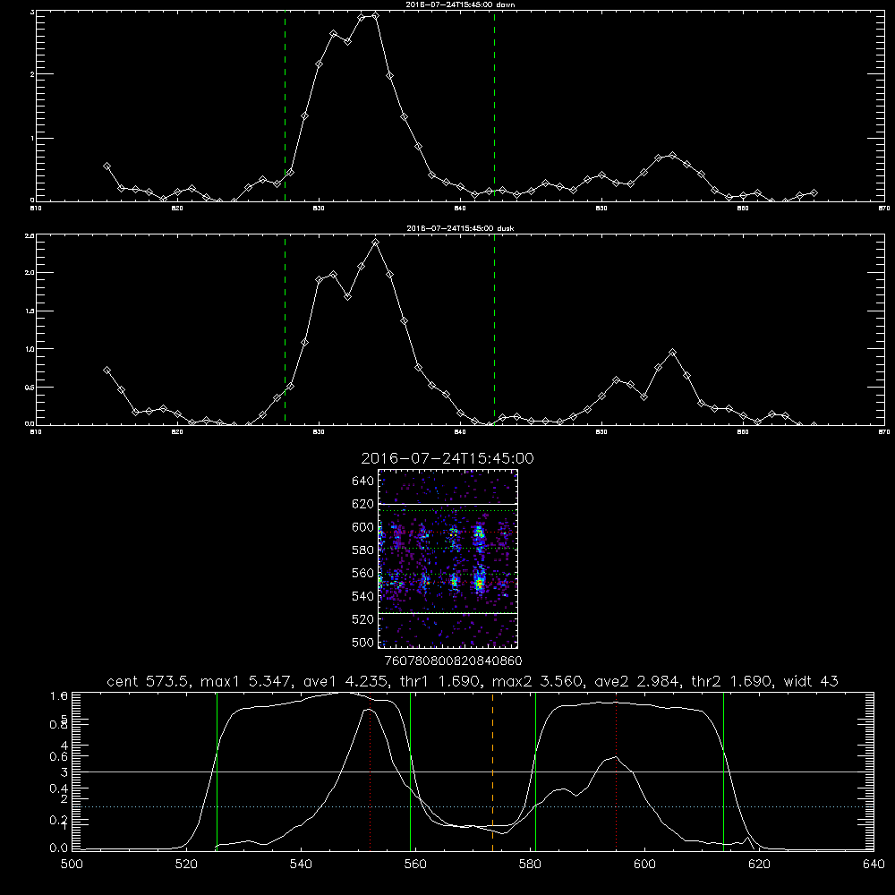Click the '520' label on heatmap y-axis

tap(363, 619)
